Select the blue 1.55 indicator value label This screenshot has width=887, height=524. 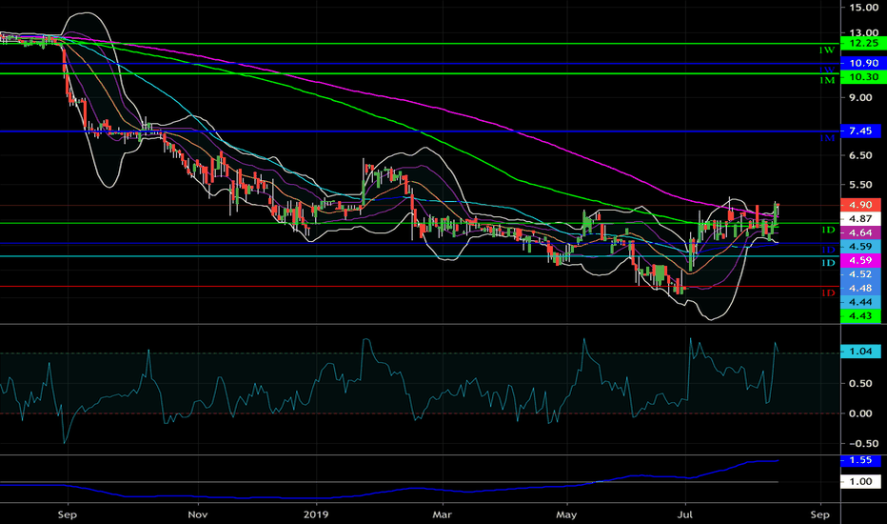tap(860, 460)
